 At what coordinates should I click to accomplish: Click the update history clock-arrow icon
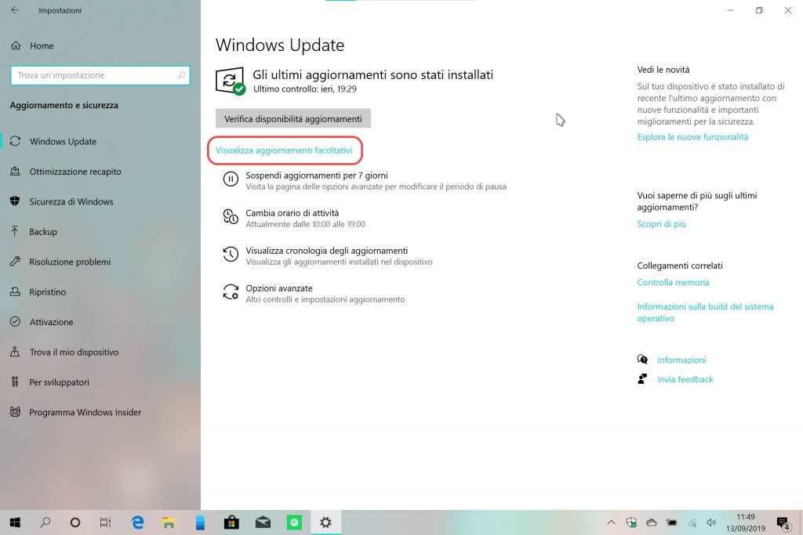230,254
